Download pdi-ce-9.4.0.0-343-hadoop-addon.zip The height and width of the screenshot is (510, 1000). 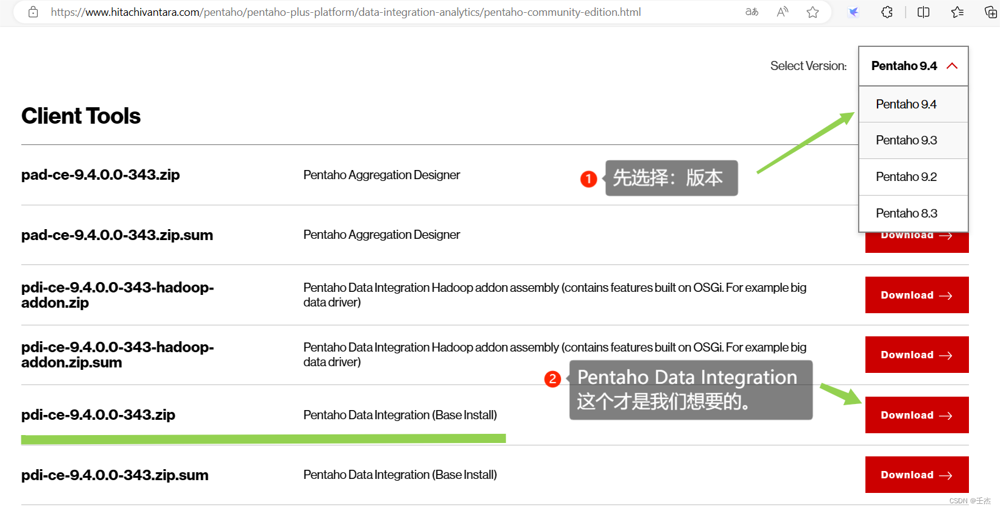coord(917,295)
